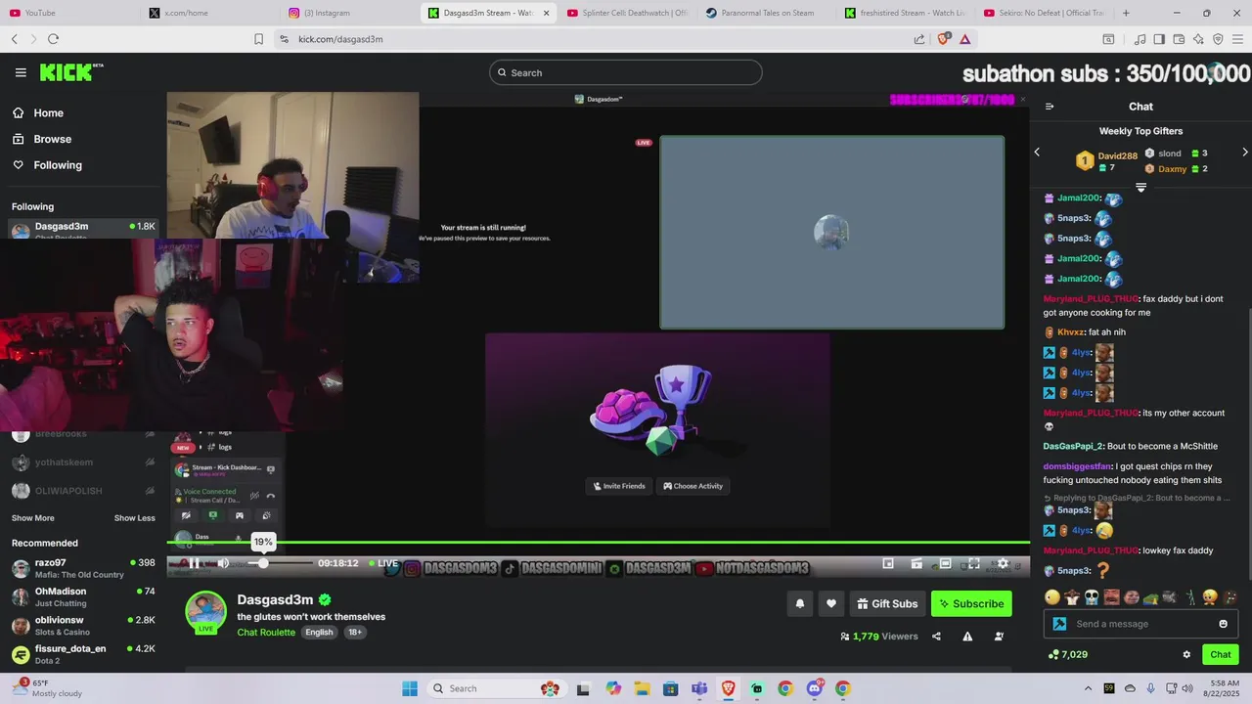Open recommended channel oblivionsw
This screenshot has height=704, width=1252.
[x=83, y=626]
